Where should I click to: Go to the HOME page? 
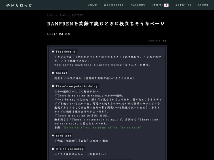click(x=92, y=5)
